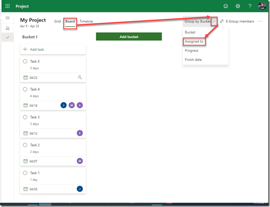Click the help question mark icon

click(250, 6)
